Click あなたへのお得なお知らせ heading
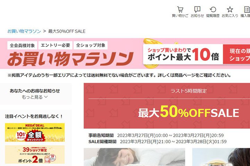250x166 pixels. pos(35,91)
